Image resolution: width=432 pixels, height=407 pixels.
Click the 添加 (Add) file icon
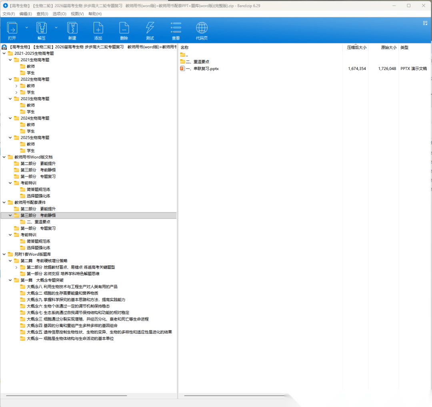[98, 28]
